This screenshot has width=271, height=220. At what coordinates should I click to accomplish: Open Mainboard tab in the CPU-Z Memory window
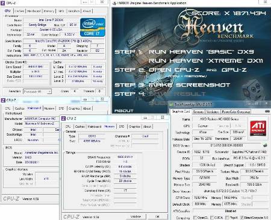(95, 127)
